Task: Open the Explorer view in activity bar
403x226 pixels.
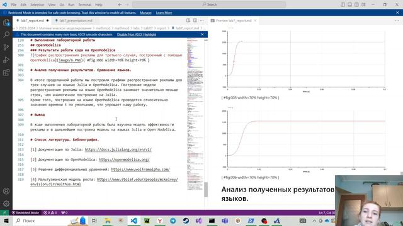Action: (x=6, y=23)
